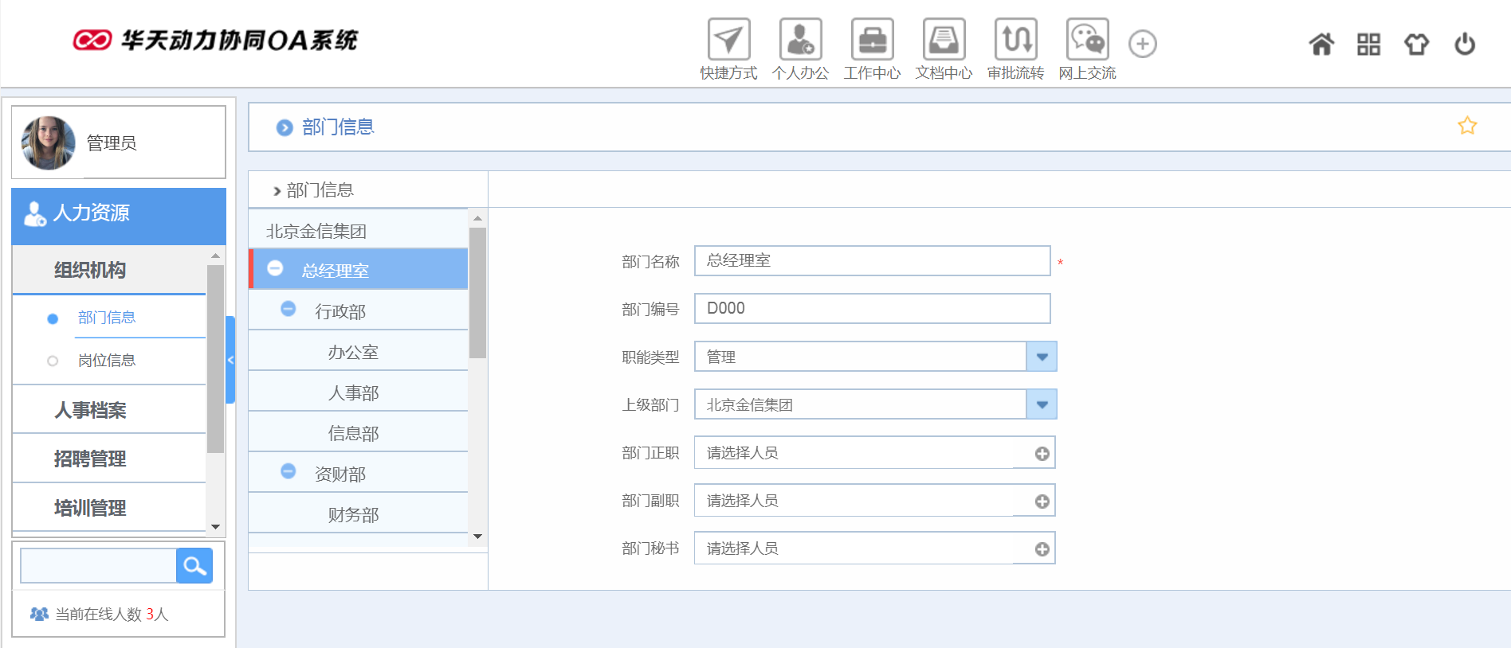Collapse the 资财部 tree node
Viewport: 1511px width, 648px height.
pos(288,472)
